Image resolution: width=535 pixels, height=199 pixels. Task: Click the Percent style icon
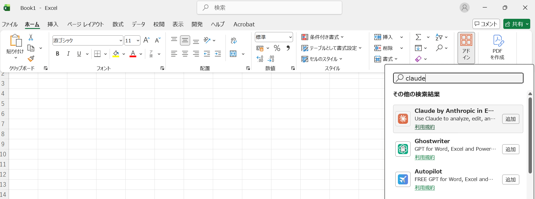pyautogui.click(x=277, y=48)
